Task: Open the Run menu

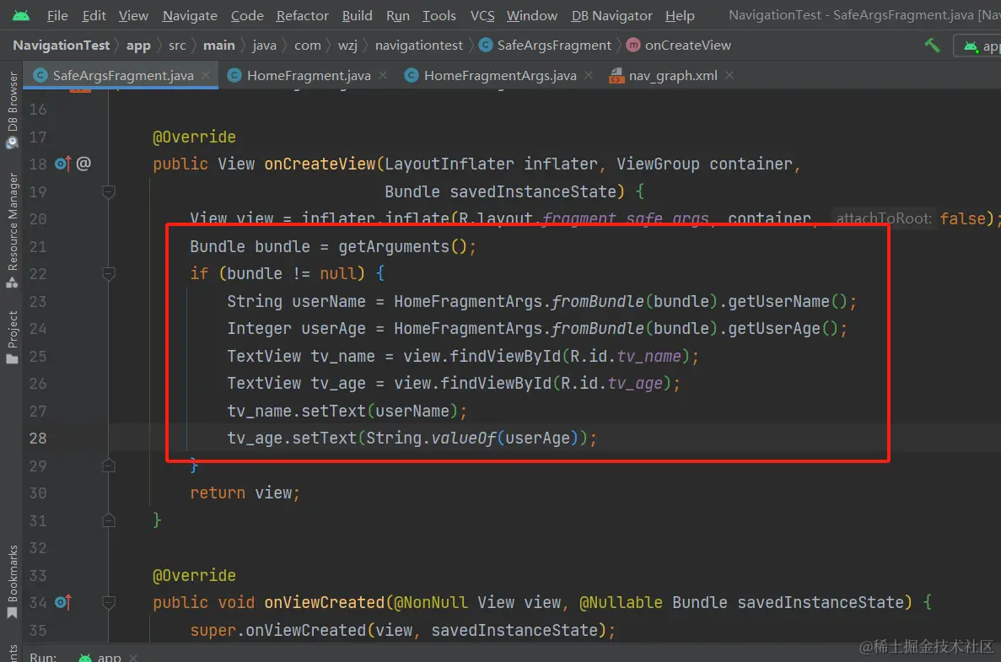Action: pos(398,15)
